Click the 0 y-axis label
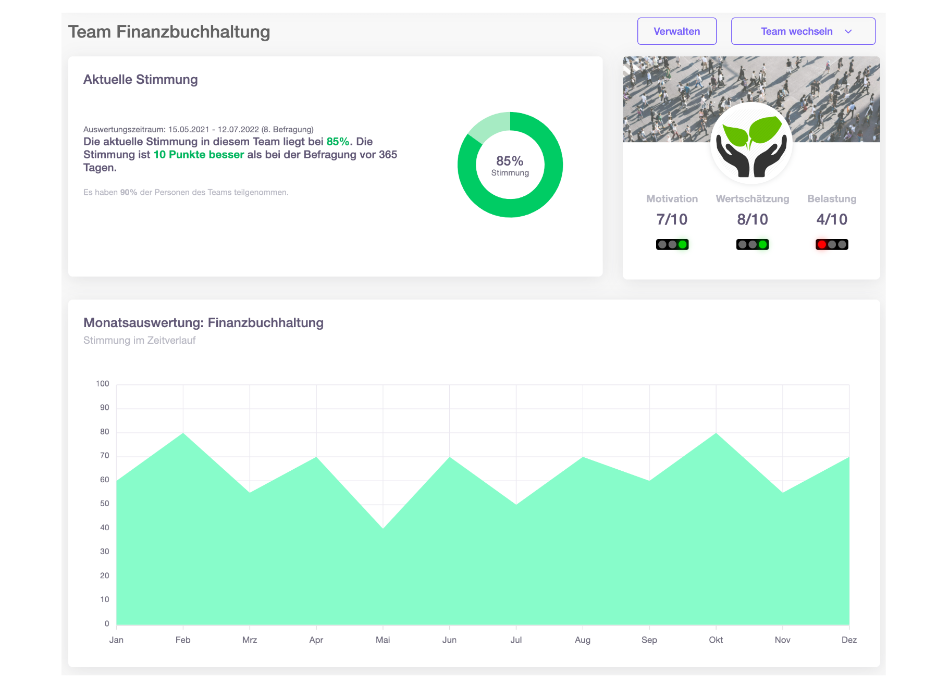 point(107,624)
